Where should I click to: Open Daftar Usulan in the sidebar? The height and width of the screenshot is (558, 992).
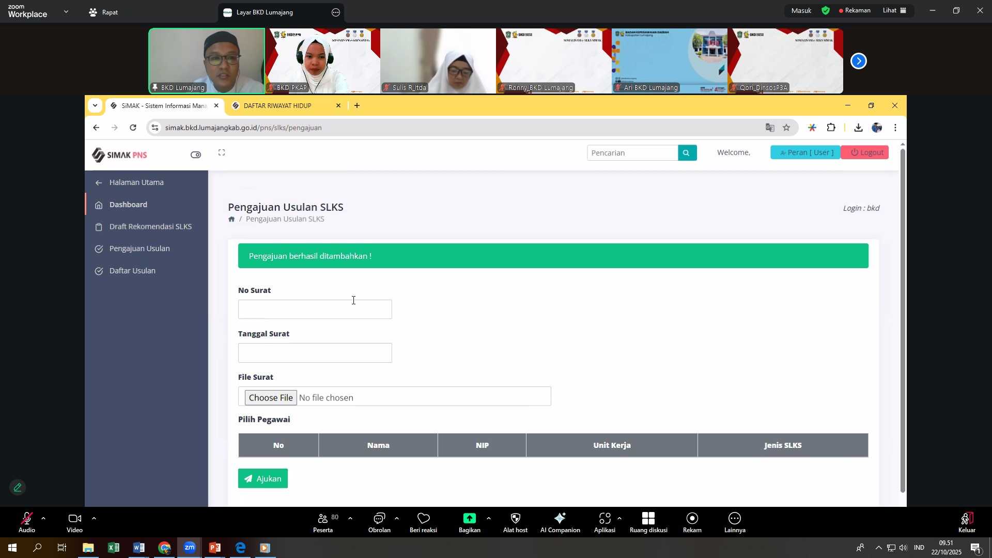tap(132, 271)
